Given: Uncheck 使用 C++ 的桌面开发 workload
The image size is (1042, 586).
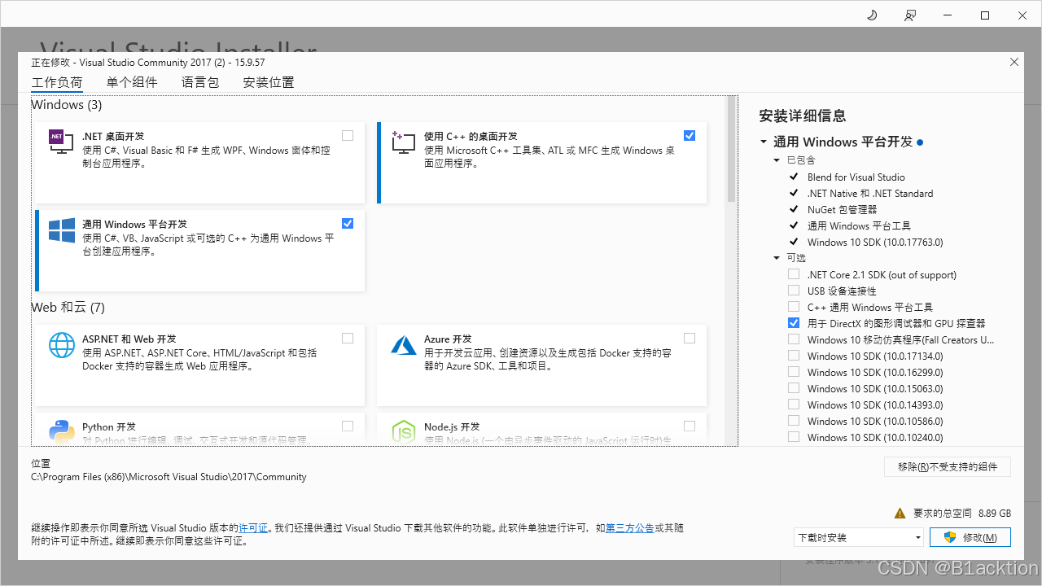Looking at the screenshot, I should click(x=690, y=135).
